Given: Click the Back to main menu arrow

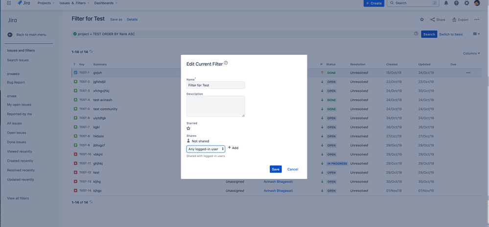Looking at the screenshot, I should click(x=10, y=35).
